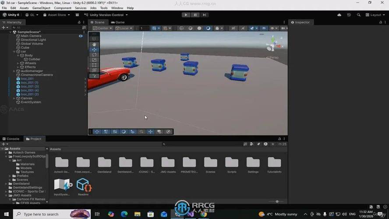Expand the Wheels object

(x=18, y=63)
